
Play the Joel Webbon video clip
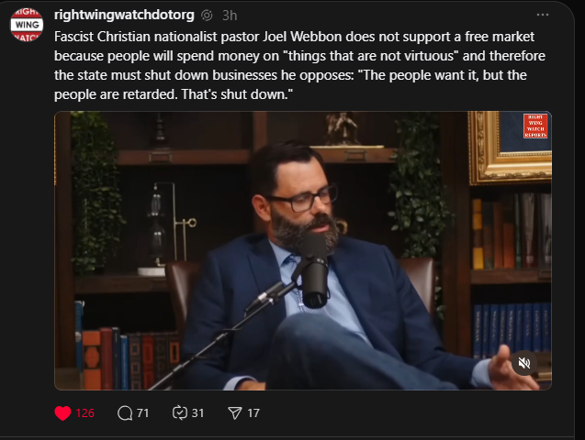tap(303, 250)
